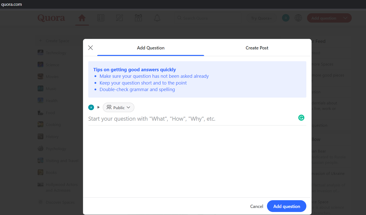The image size is (366, 215).
Task: Open Visiting and Travel in the sidebar
Action: point(62,161)
